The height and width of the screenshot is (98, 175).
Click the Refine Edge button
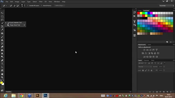[x=60, y=5]
